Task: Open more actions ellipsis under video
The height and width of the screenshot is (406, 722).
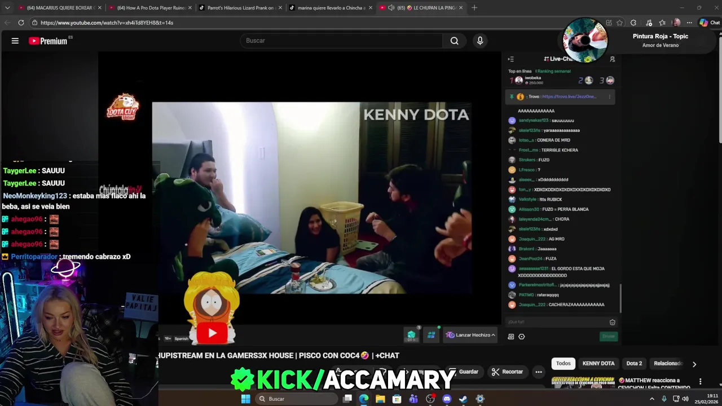Action: pos(539,372)
